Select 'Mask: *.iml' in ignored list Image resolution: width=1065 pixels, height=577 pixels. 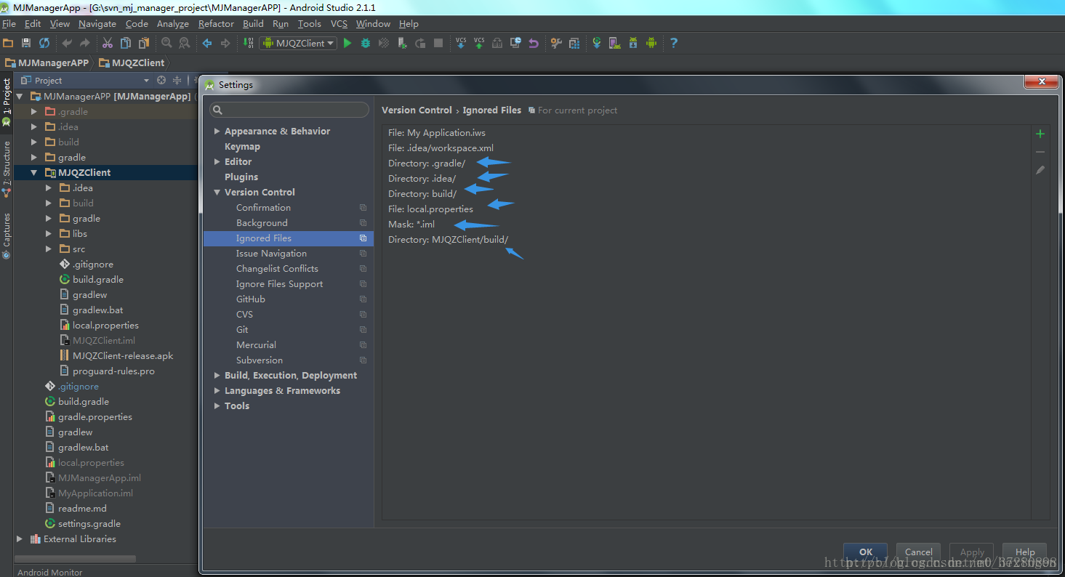click(411, 225)
